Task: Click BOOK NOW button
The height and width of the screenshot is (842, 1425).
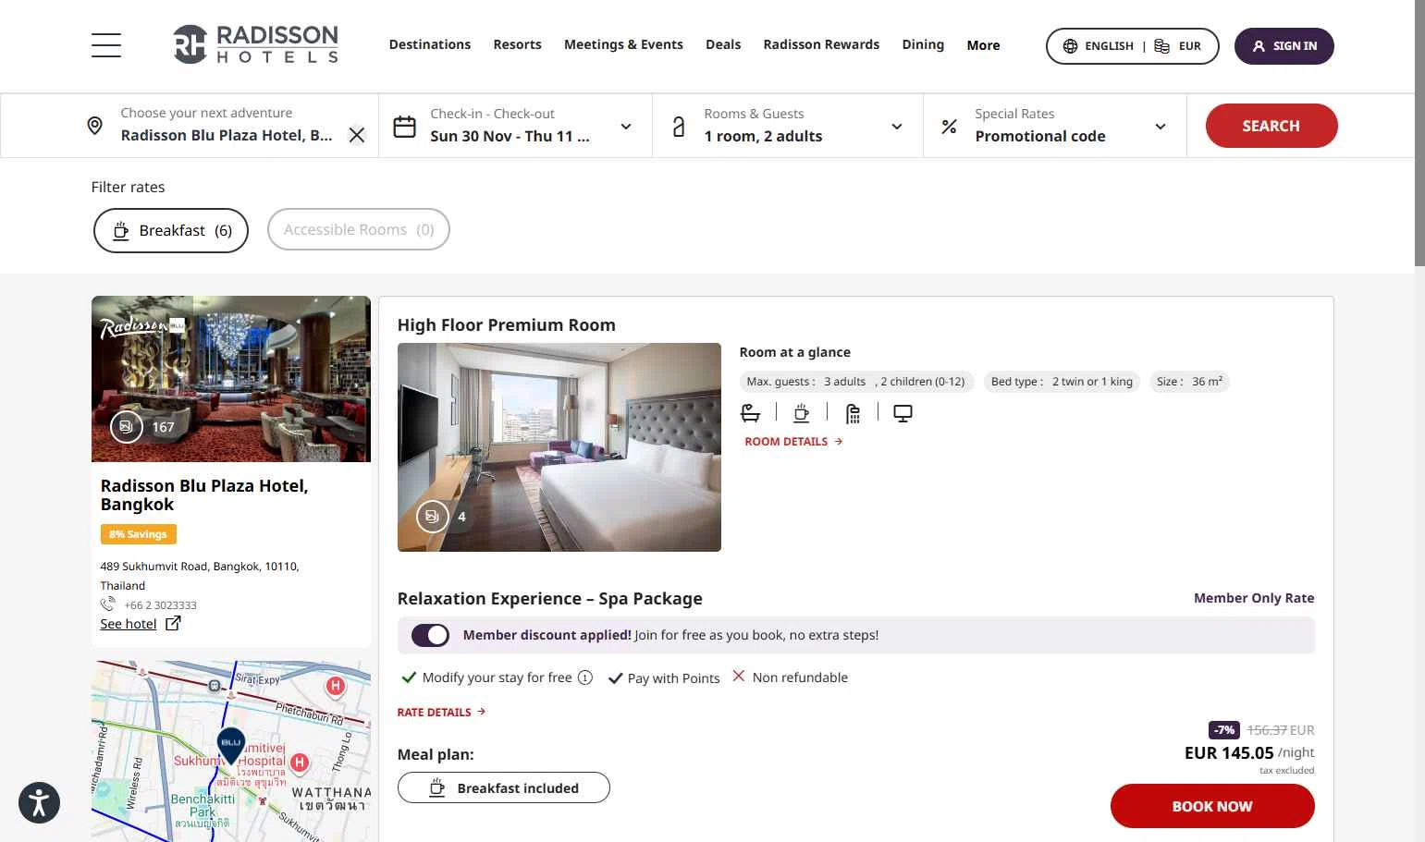Action: pyautogui.click(x=1212, y=806)
